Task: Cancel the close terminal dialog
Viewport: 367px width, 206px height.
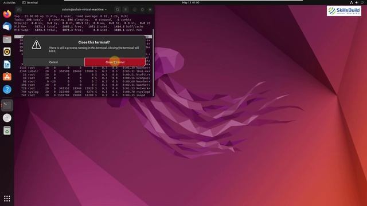Action: coord(53,62)
